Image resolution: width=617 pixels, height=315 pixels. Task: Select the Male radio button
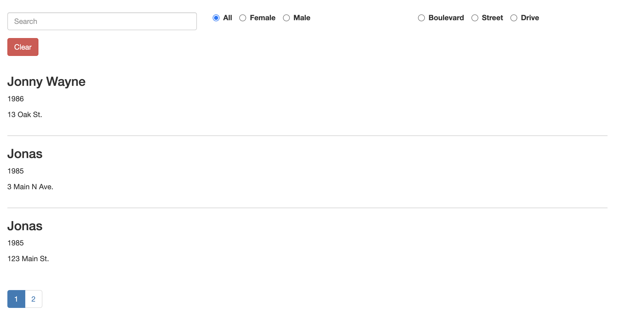pos(286,18)
